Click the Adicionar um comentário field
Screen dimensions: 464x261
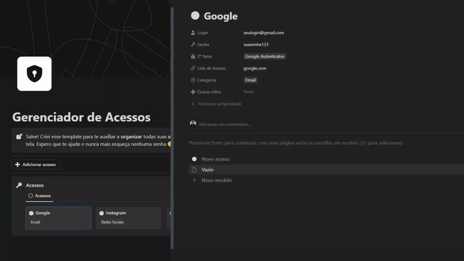point(225,124)
